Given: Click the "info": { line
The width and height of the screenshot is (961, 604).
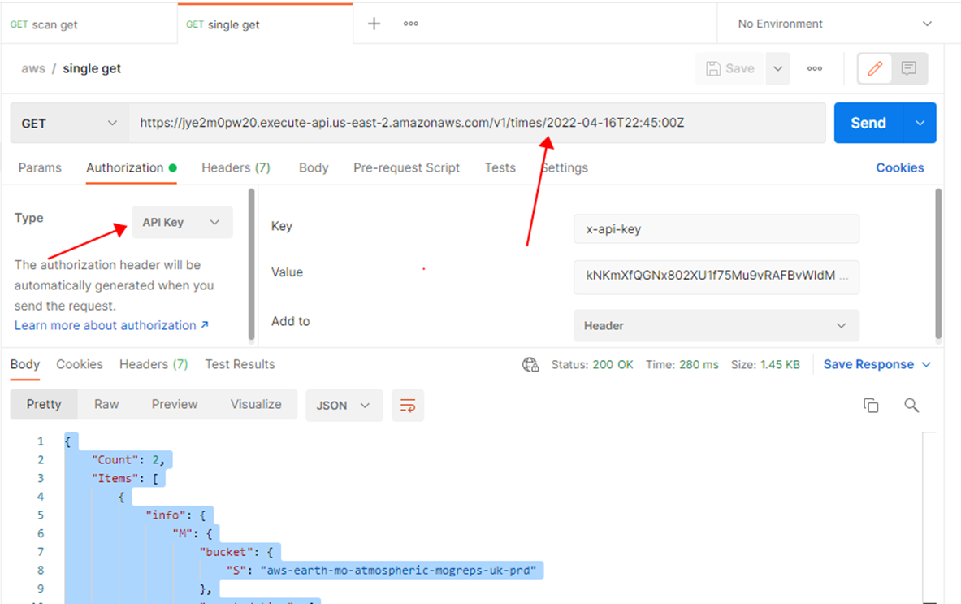Looking at the screenshot, I should (x=175, y=515).
